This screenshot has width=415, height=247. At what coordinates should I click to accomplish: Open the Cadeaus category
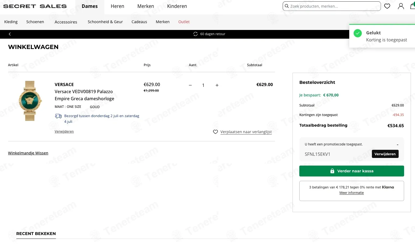pos(139,22)
